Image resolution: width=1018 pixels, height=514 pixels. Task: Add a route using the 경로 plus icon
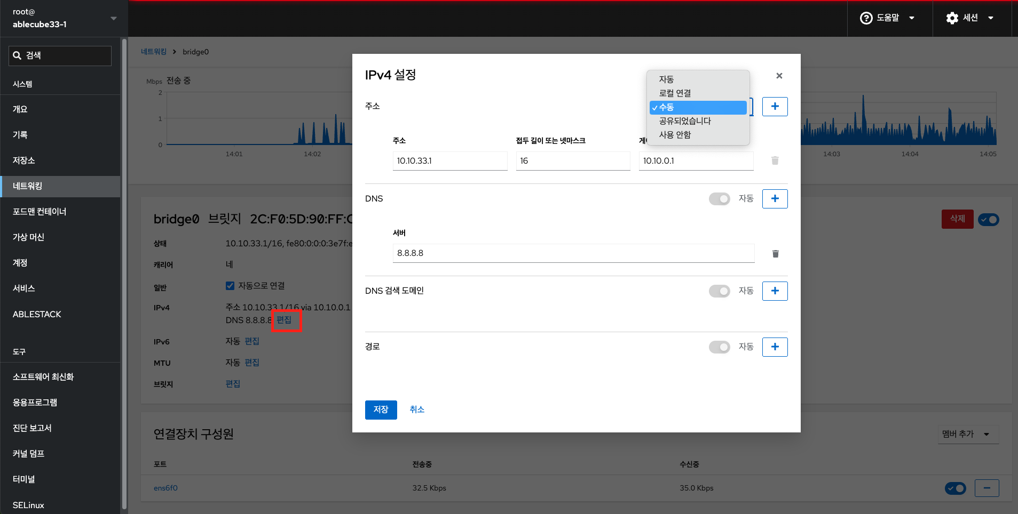[775, 347]
